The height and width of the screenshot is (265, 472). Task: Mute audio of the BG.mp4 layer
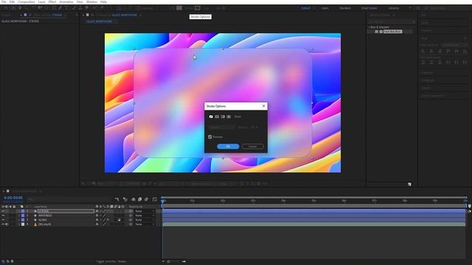(7, 224)
